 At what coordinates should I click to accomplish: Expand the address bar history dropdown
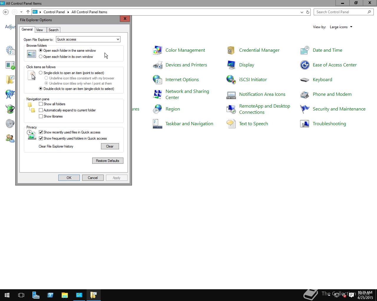[302, 12]
